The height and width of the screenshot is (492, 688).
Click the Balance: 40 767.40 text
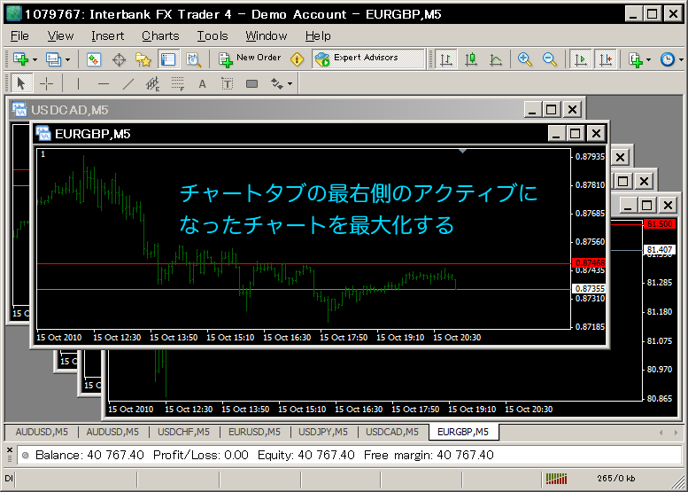point(89,455)
